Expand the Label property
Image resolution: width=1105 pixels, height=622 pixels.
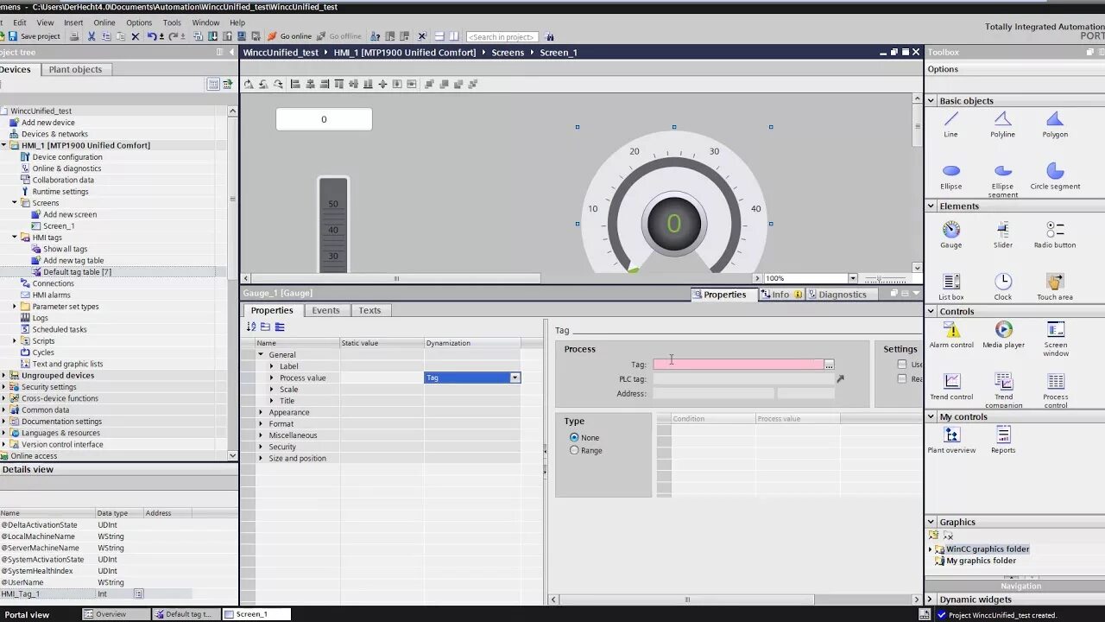click(x=271, y=366)
